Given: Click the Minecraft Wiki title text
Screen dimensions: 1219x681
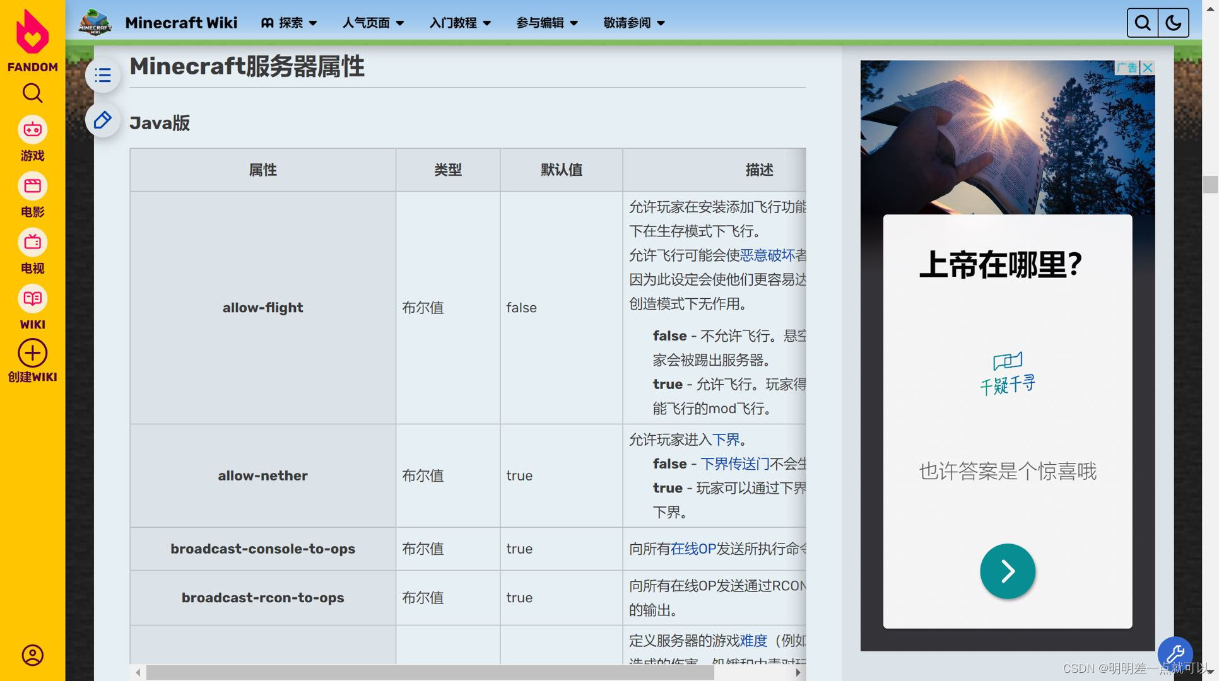Looking at the screenshot, I should (x=181, y=23).
